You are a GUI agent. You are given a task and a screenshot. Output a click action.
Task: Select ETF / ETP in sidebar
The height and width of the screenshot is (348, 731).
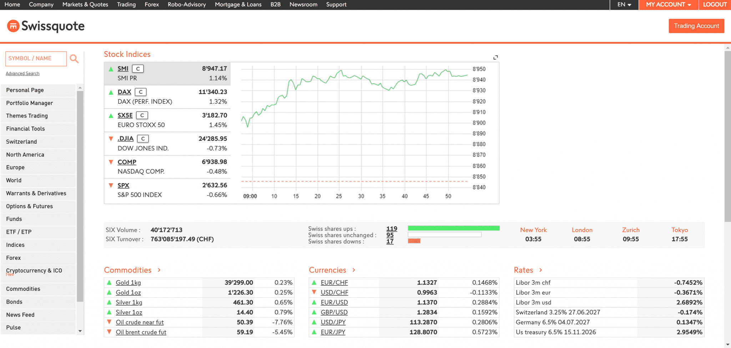38,232
